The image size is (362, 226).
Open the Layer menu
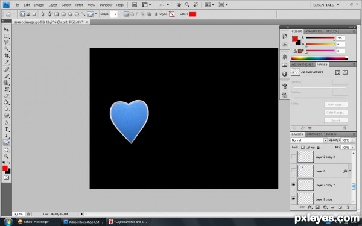tap(52, 5)
